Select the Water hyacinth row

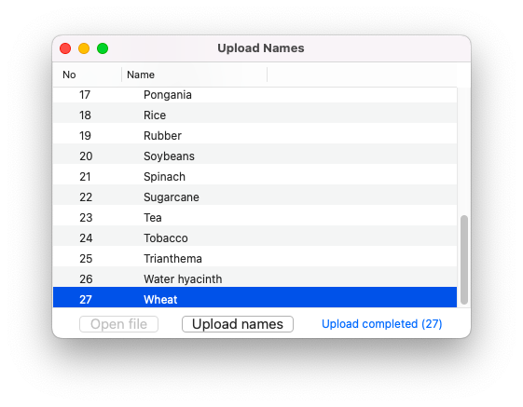pyautogui.click(x=255, y=279)
